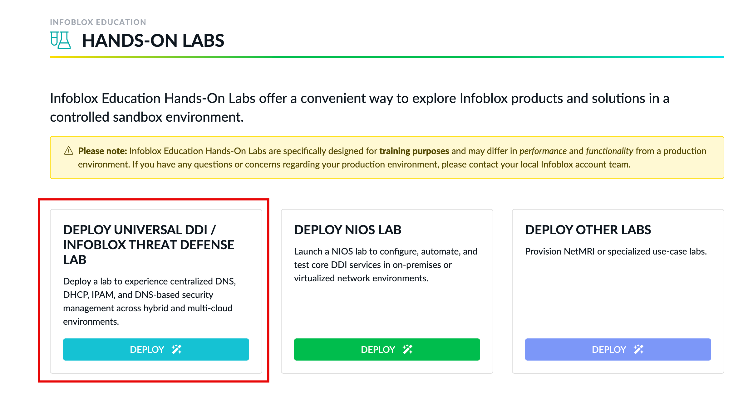
Task: Click the intro paragraph about sandbox environment
Action: pos(359,108)
